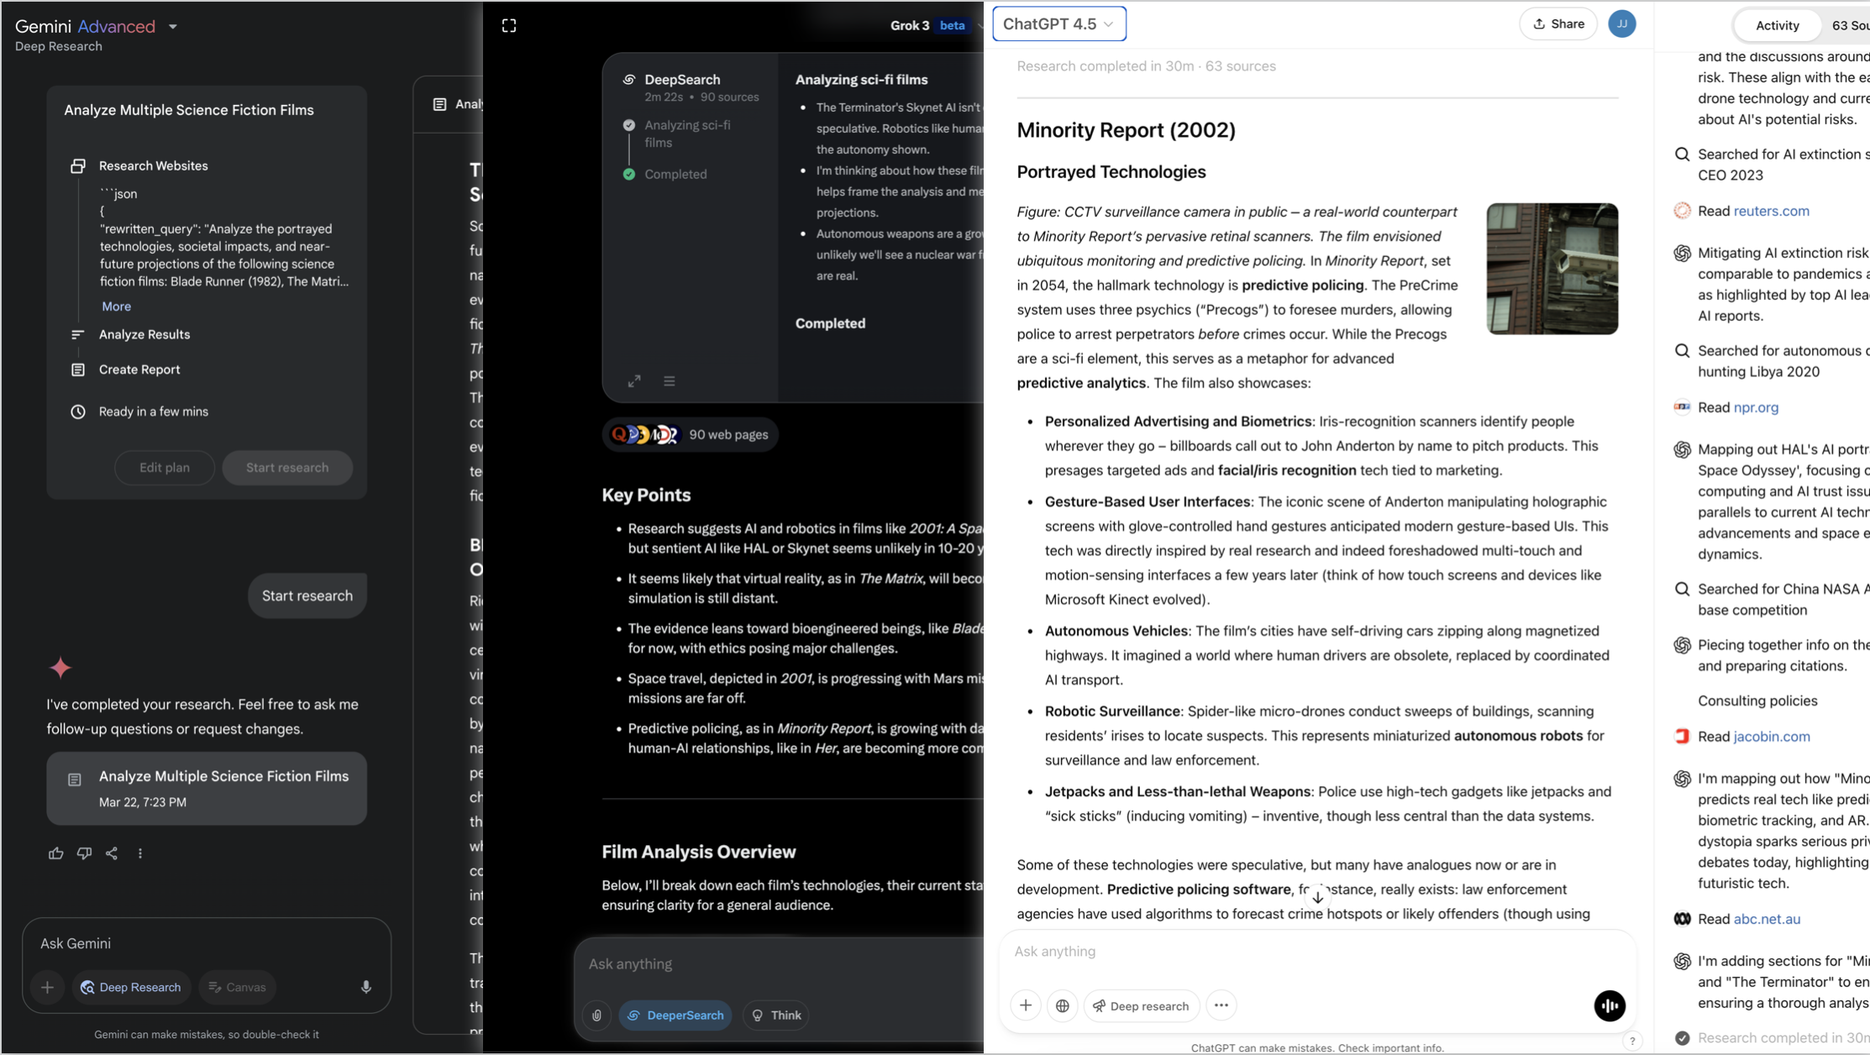Image resolution: width=1870 pixels, height=1055 pixels.
Task: Click scroll-to-bottom arrow in ChatGPT
Action: tap(1317, 897)
